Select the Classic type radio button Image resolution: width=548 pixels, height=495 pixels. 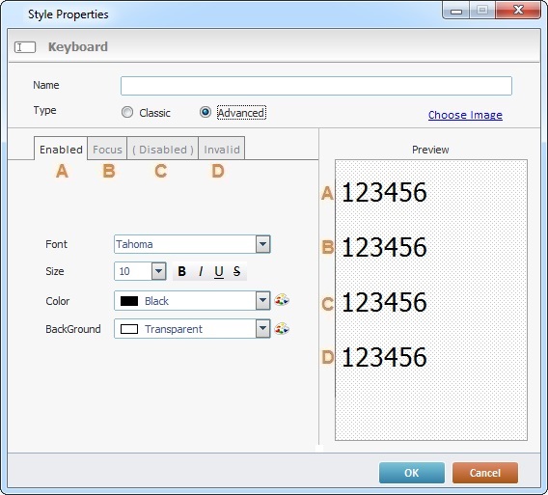[x=127, y=112]
